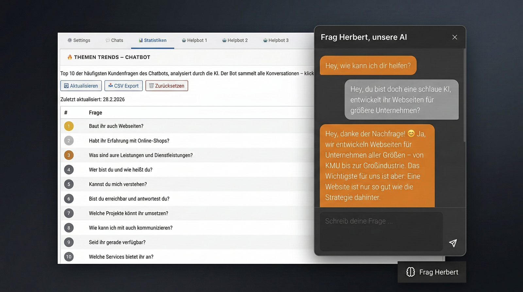Image resolution: width=523 pixels, height=292 pixels.
Task: Click the bronze rank 3 badge
Action: [69, 155]
